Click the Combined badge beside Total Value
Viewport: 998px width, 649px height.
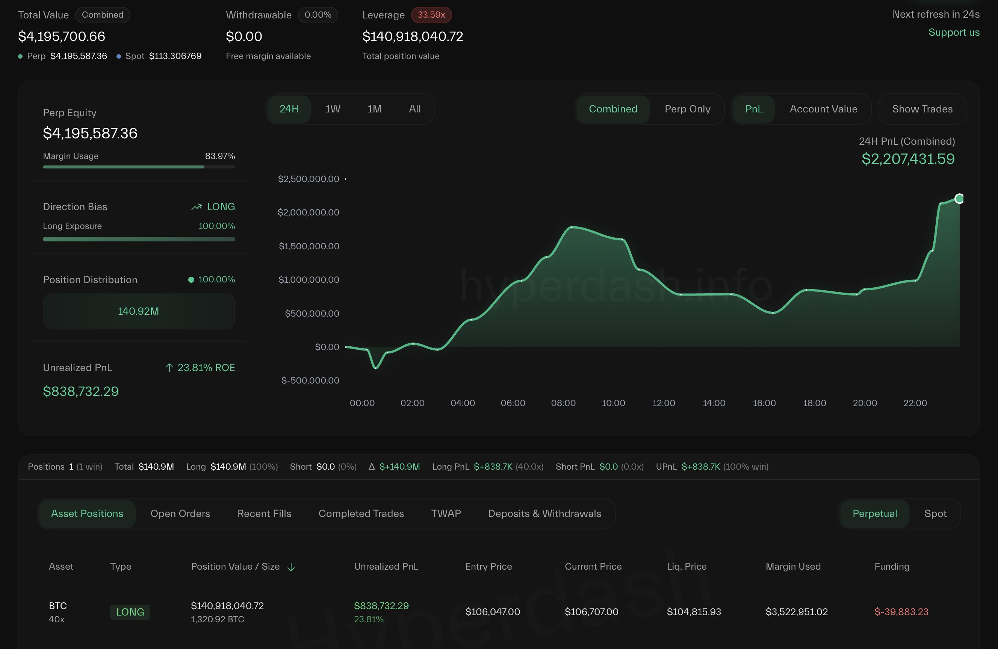102,15
